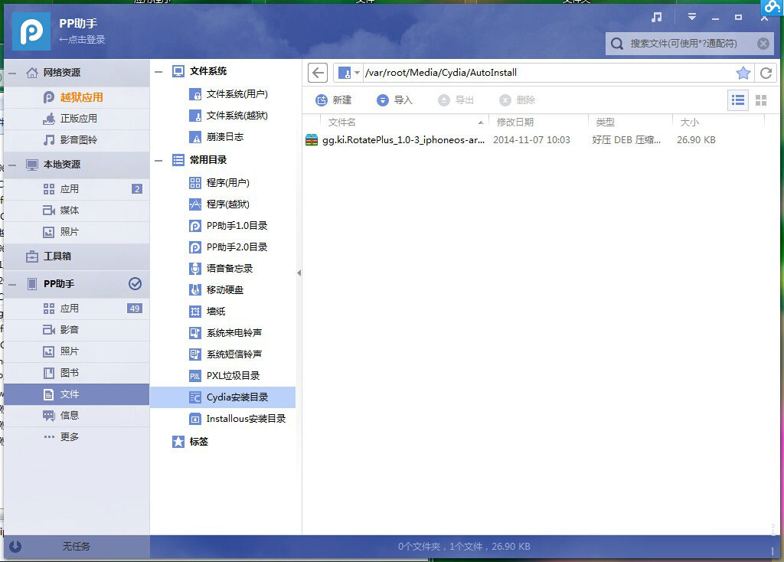Select 文件 in device sidebar
Screen dimensions: 784x562
coord(77,394)
